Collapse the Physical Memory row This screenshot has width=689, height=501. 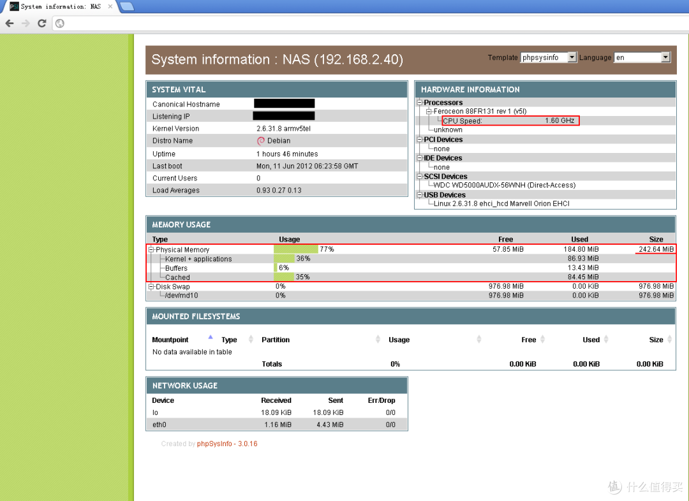152,250
